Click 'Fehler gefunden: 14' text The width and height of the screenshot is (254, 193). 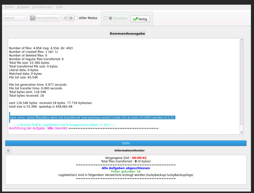click(126, 171)
